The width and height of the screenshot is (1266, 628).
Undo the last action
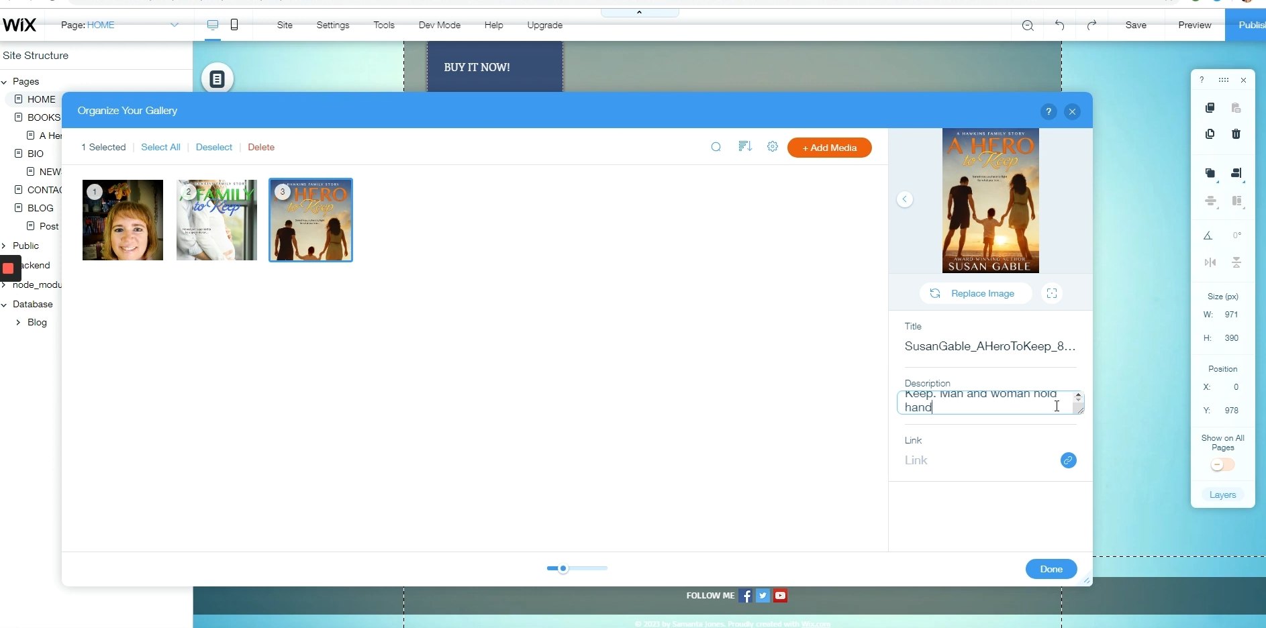point(1059,25)
